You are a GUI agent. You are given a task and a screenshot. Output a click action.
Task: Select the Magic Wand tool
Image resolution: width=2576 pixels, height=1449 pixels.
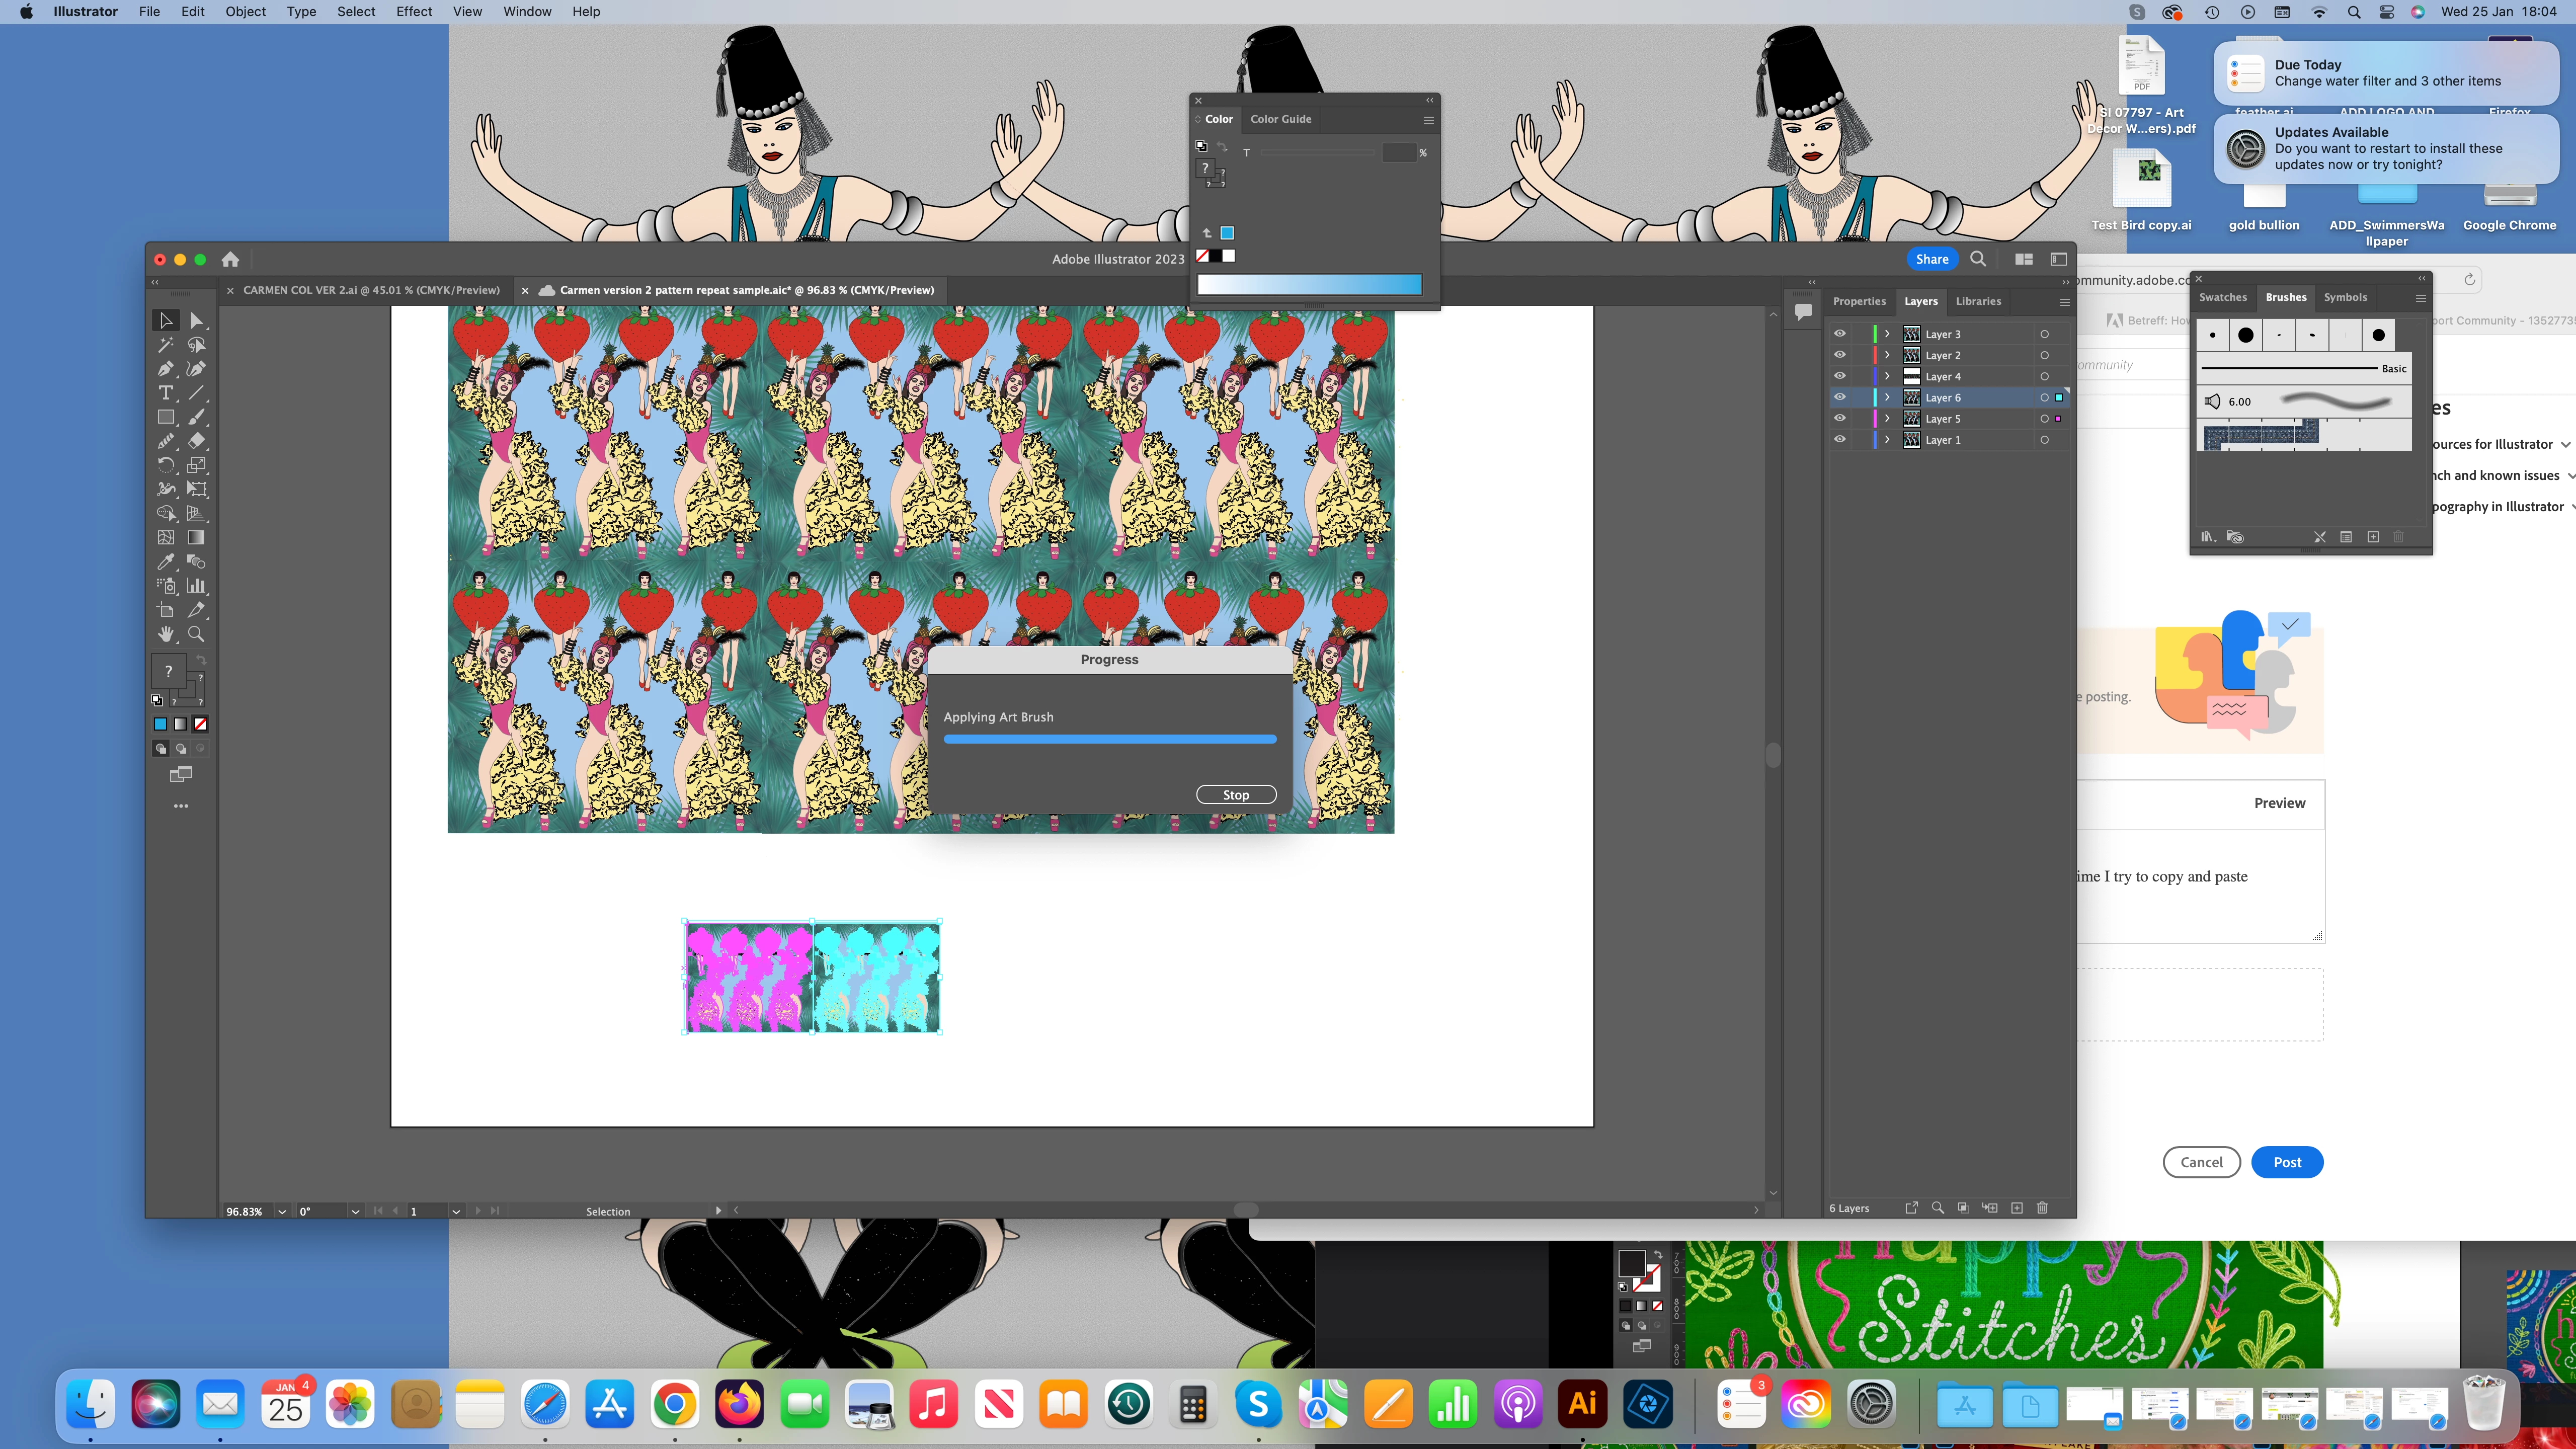pyautogui.click(x=166, y=345)
